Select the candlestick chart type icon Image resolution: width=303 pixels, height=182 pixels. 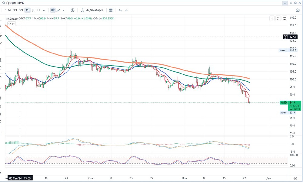(53, 10)
